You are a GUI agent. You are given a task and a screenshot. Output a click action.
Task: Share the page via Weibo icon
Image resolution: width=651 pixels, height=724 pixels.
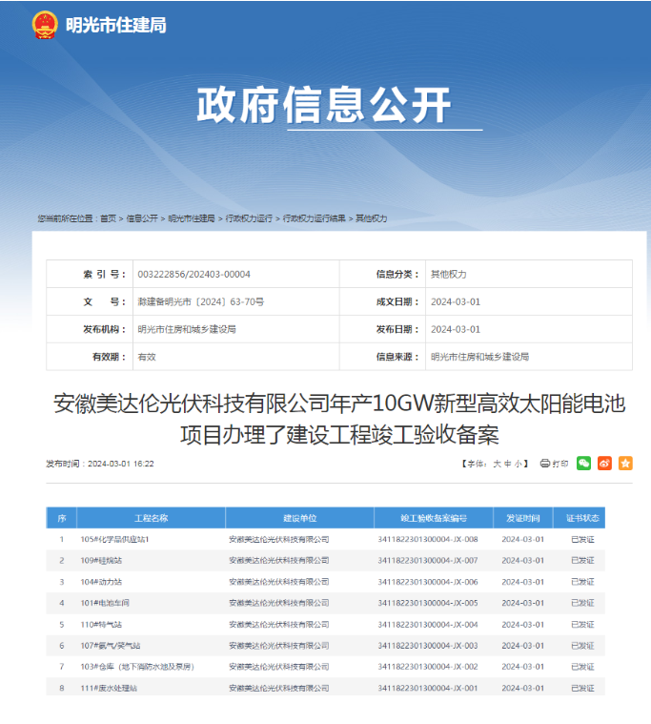pyautogui.click(x=604, y=464)
